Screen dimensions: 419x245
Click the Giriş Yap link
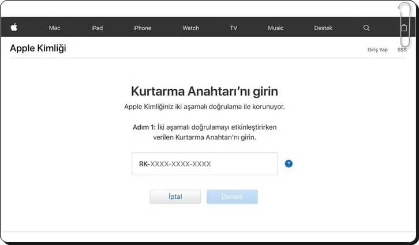(x=377, y=50)
